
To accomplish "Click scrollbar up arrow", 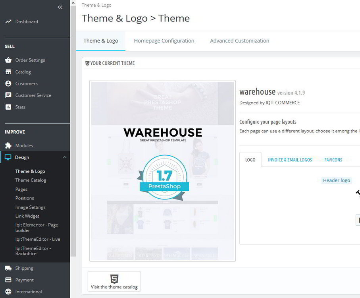I will click(x=73, y=3).
